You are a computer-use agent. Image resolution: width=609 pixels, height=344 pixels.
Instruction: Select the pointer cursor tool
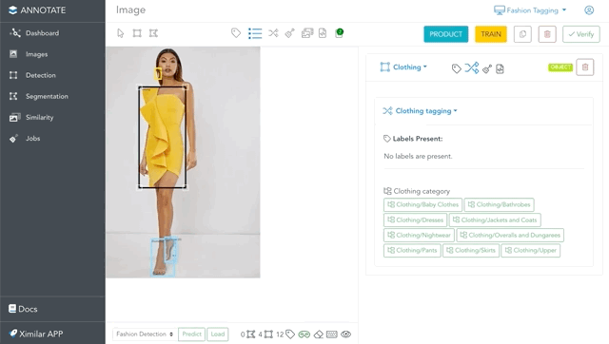click(x=121, y=33)
